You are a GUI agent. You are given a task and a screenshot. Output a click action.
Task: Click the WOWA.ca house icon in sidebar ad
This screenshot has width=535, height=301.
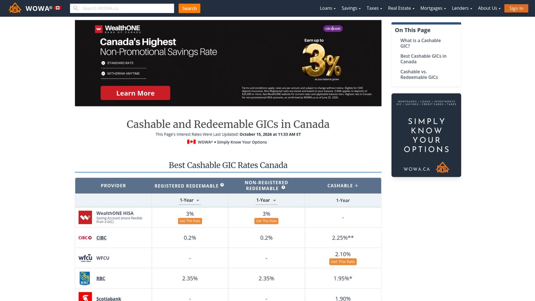click(x=443, y=167)
